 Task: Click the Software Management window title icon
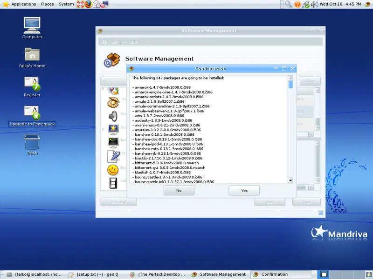(x=100, y=31)
